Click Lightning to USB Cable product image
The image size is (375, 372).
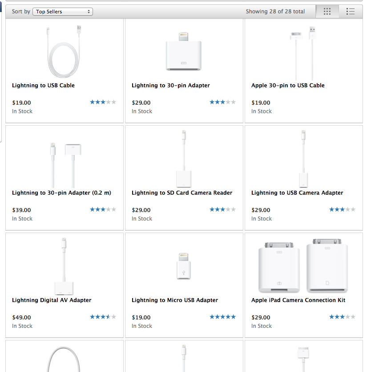pos(65,51)
